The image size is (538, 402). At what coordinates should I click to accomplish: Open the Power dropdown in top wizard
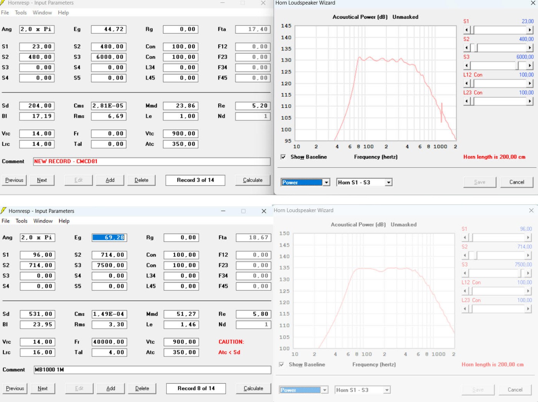[x=326, y=183]
